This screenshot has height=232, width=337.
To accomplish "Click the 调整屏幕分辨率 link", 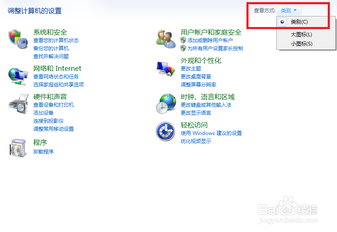I will (198, 85).
